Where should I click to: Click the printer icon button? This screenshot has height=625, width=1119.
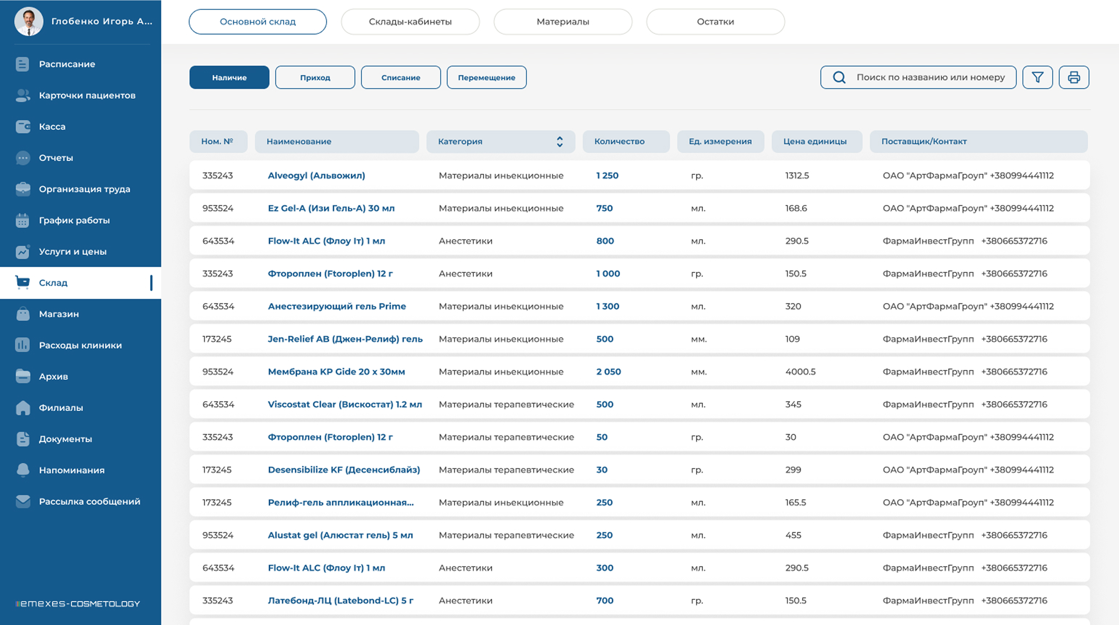click(1074, 77)
